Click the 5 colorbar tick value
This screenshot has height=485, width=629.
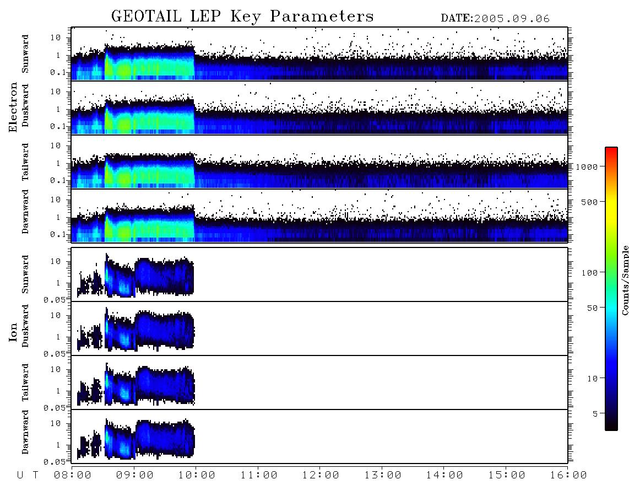tap(595, 414)
